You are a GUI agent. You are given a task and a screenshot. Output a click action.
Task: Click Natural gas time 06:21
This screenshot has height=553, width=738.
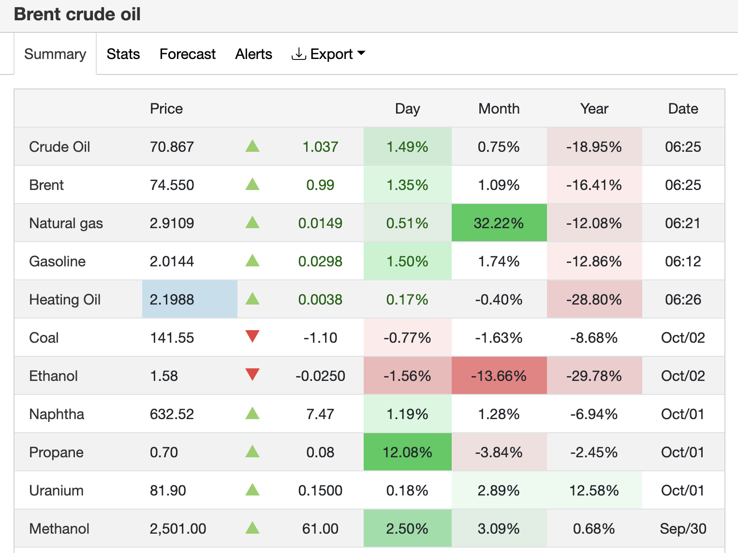point(683,223)
